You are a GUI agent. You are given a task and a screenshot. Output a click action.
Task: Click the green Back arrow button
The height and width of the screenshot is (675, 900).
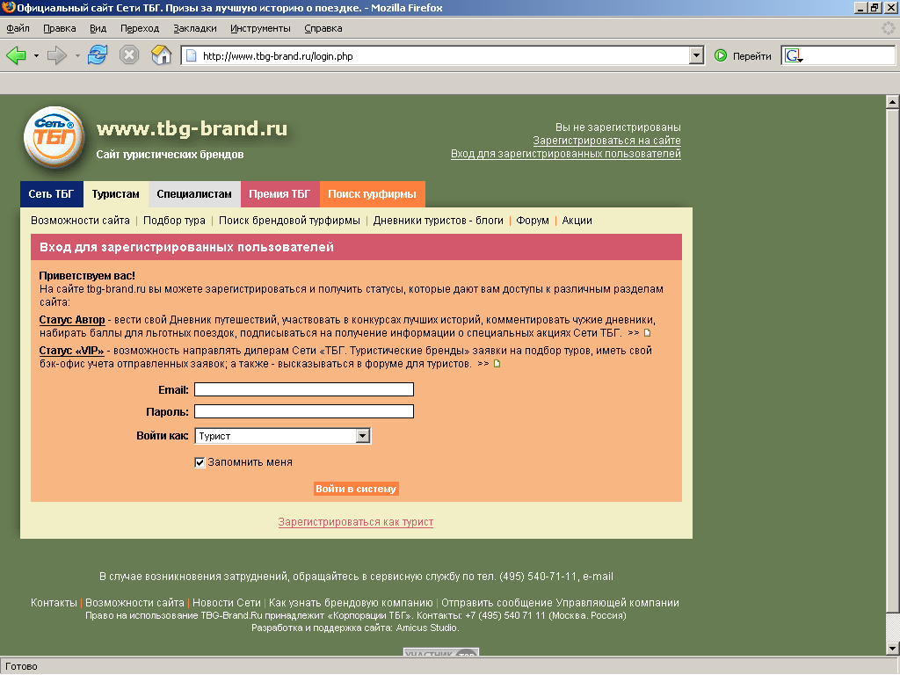pyautogui.click(x=16, y=55)
